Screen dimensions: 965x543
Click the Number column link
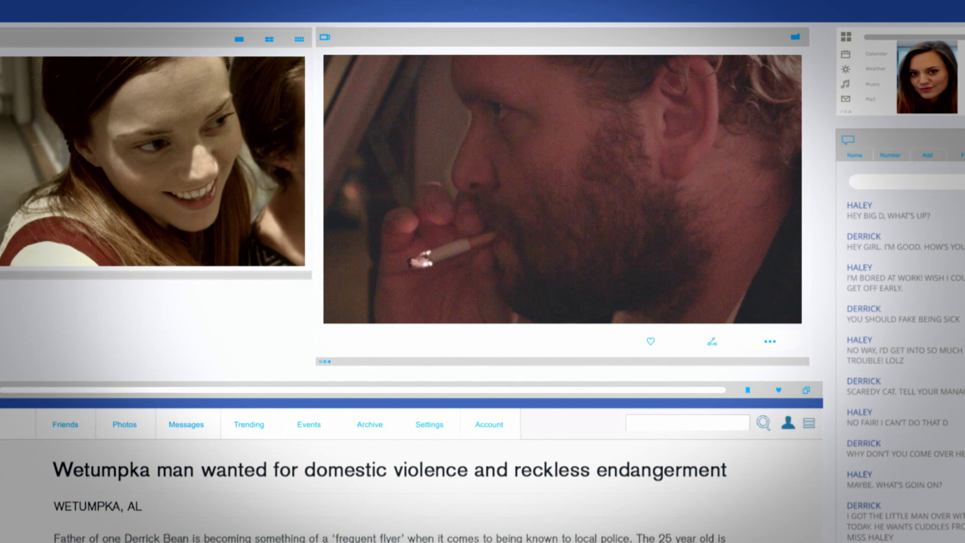(x=890, y=155)
